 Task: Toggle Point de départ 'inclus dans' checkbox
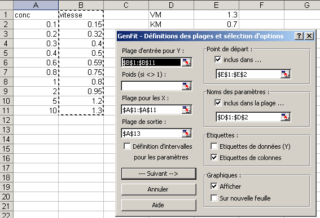pos(218,60)
